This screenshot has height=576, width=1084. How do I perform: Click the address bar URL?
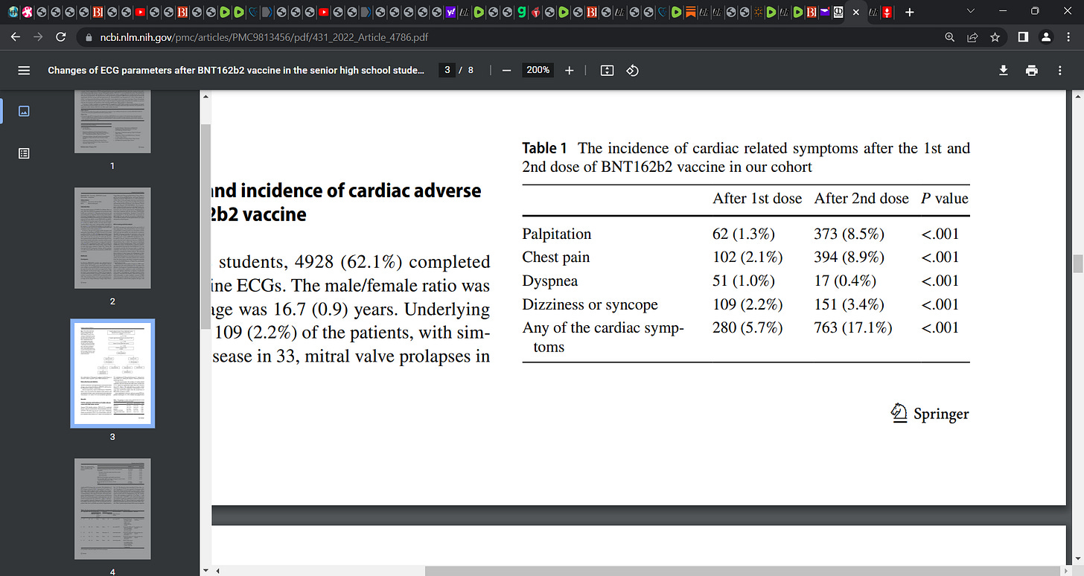click(264, 37)
